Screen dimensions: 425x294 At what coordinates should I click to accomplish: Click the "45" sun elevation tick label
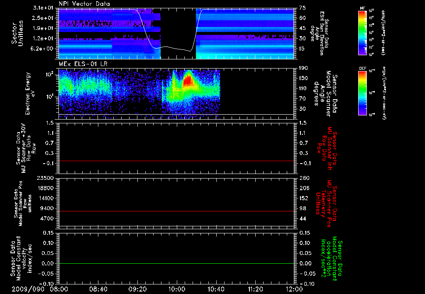[303, 28]
